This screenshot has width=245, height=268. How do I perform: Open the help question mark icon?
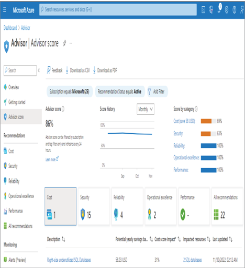[x=235, y=10]
